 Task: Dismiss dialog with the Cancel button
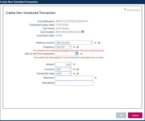[135, 115]
